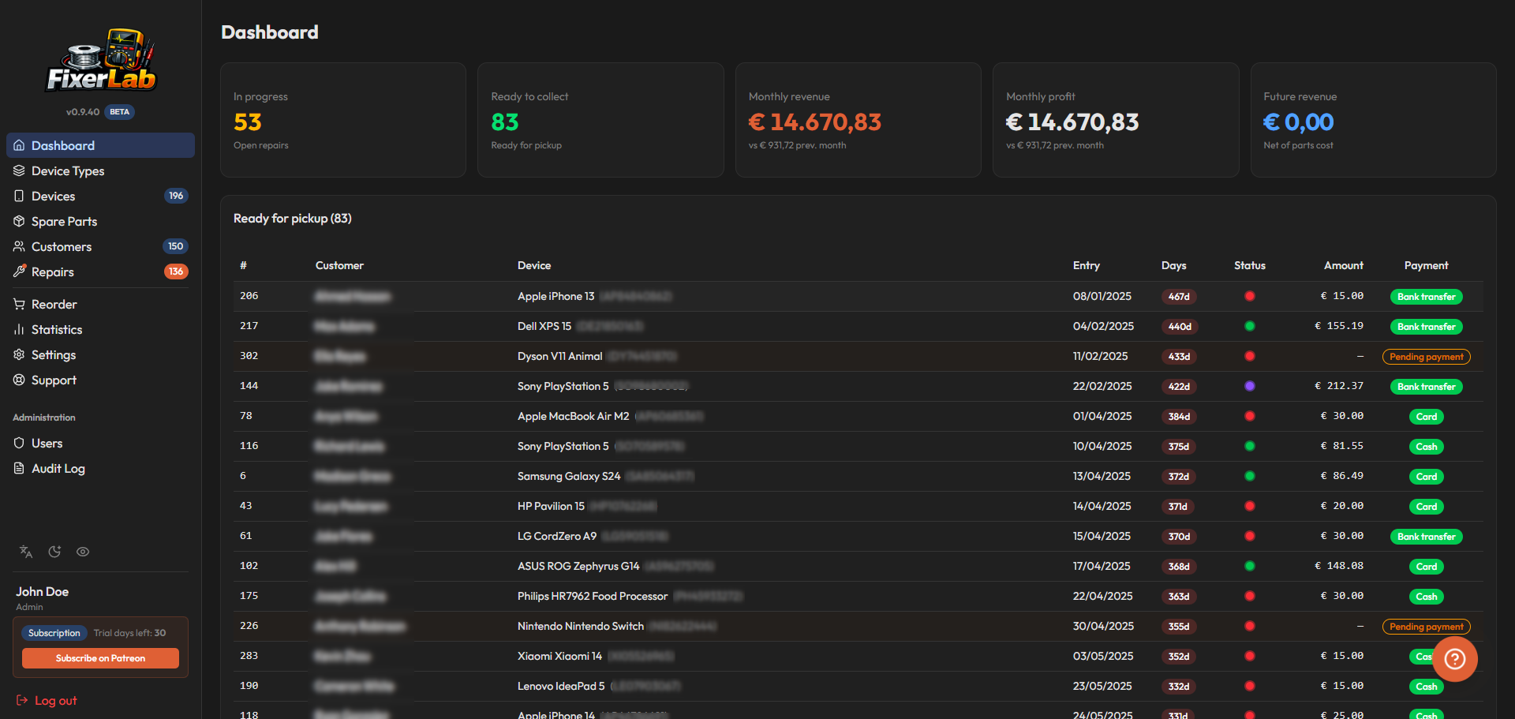
Task: Click the home icon beside Dashboard
Action: pyautogui.click(x=19, y=145)
